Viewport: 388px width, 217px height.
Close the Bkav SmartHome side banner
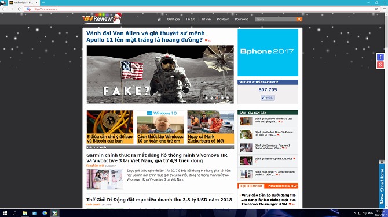382,162
